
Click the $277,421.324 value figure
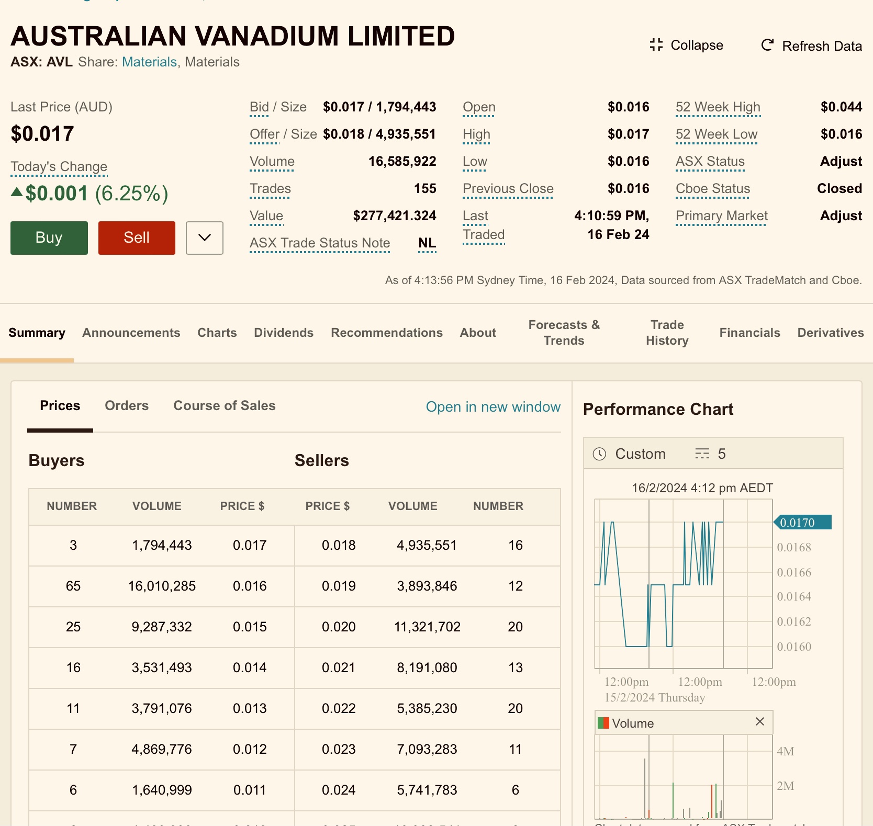point(395,216)
